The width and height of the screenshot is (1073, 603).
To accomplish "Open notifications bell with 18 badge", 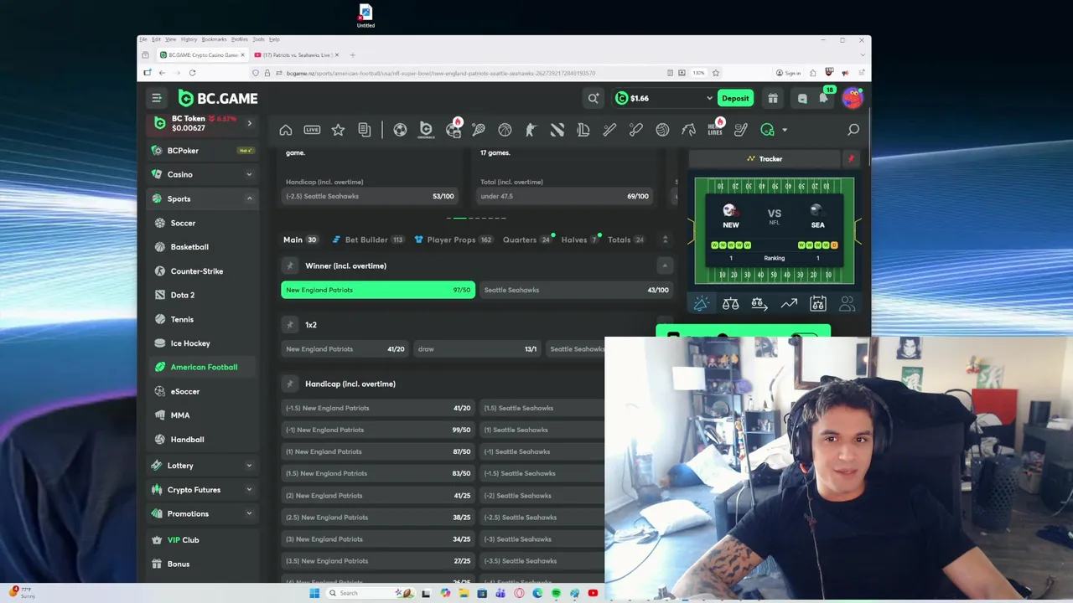I will tap(824, 98).
